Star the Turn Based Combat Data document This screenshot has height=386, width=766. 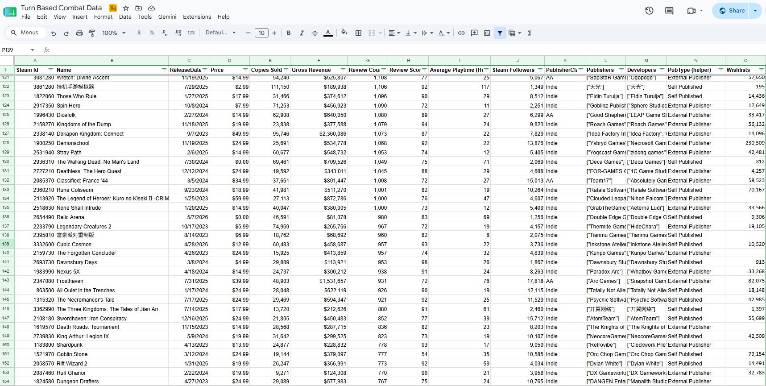(126, 8)
